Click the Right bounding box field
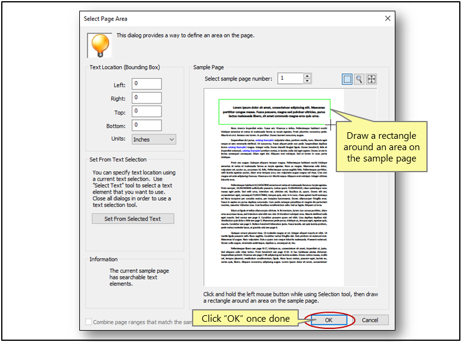 [147, 98]
